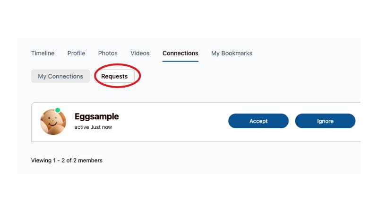Open the Timeline tab
The width and height of the screenshot is (378, 213).
(43, 53)
